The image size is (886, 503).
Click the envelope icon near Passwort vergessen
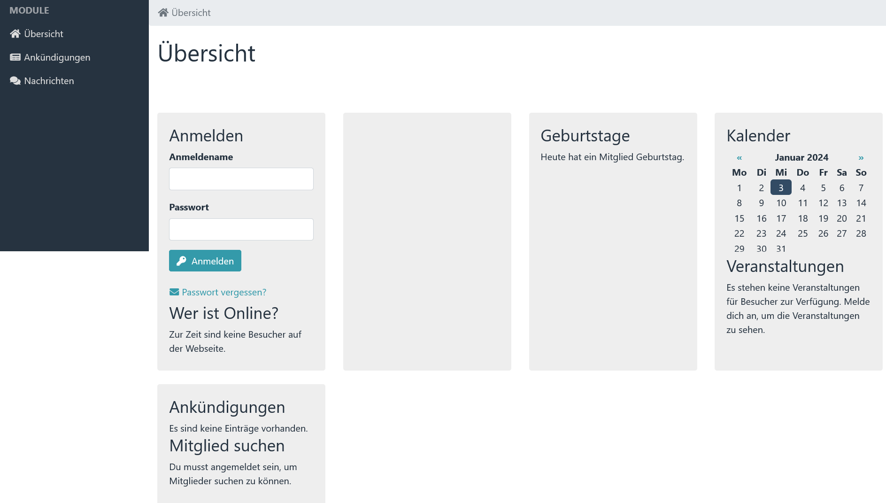173,291
